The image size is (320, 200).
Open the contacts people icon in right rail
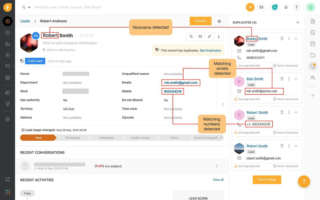tap(313, 78)
